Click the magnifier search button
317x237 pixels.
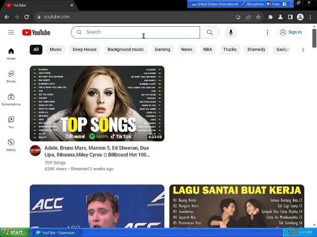pos(210,32)
